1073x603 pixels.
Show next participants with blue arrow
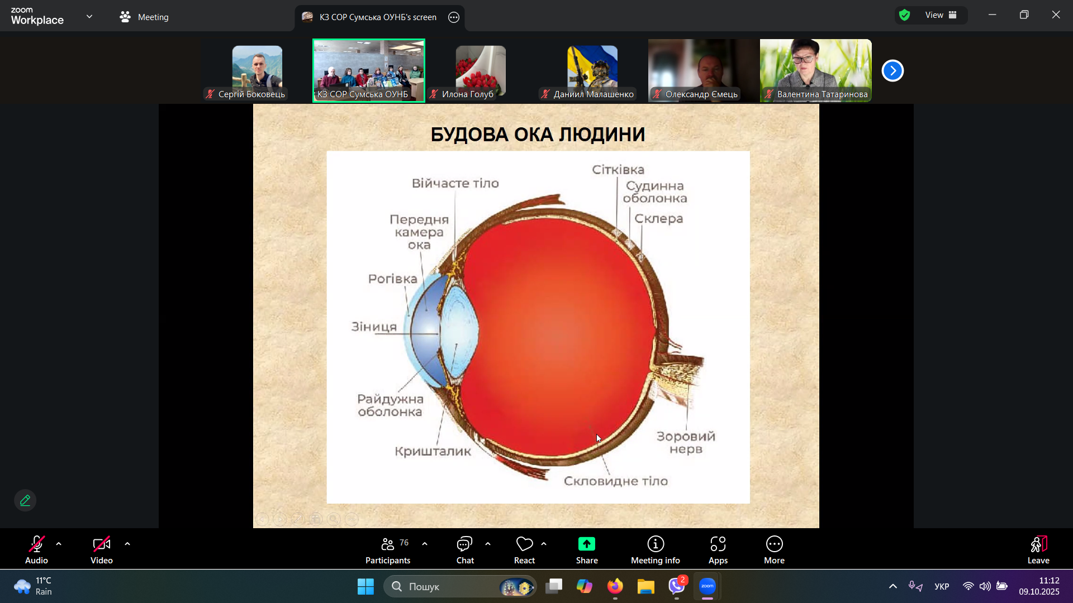pos(892,71)
